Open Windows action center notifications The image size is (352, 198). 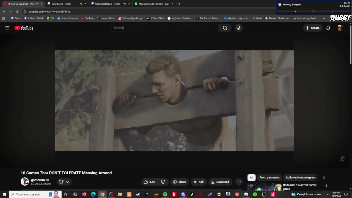click(x=346, y=194)
